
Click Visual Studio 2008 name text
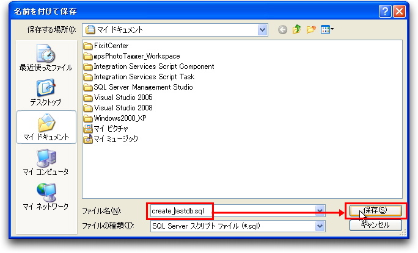123,108
